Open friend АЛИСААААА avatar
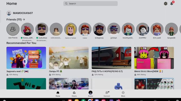 pos(56,29)
